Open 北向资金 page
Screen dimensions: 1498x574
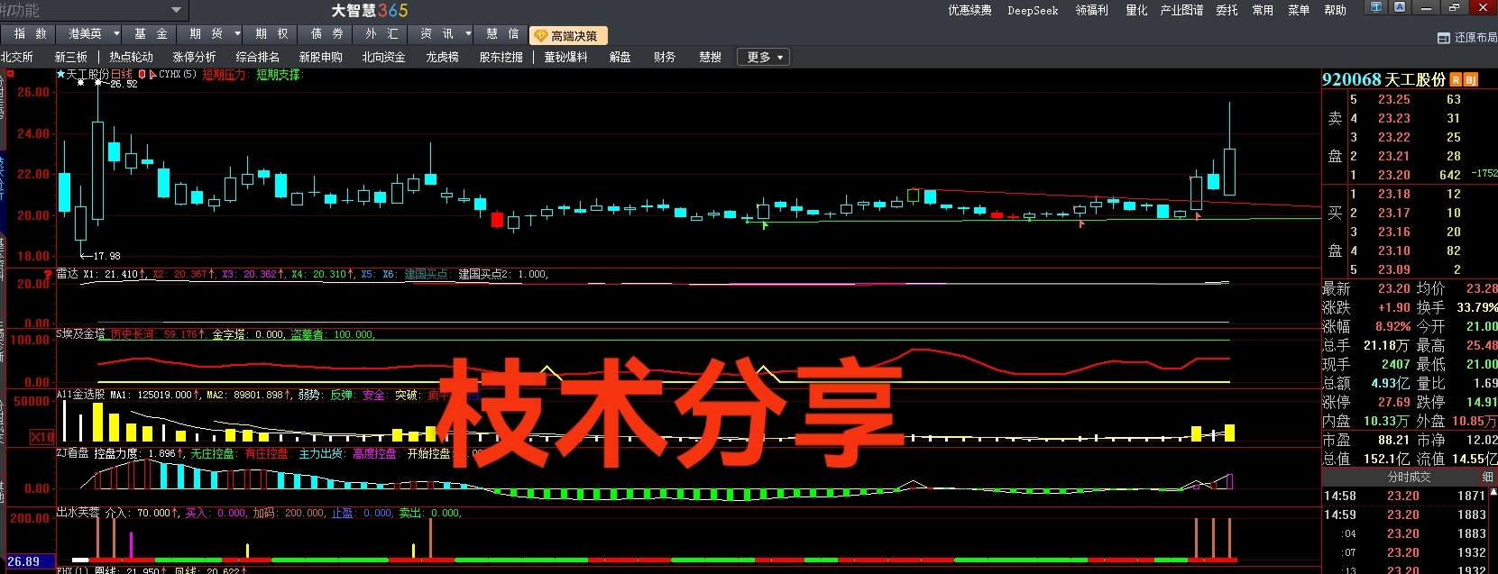(384, 57)
